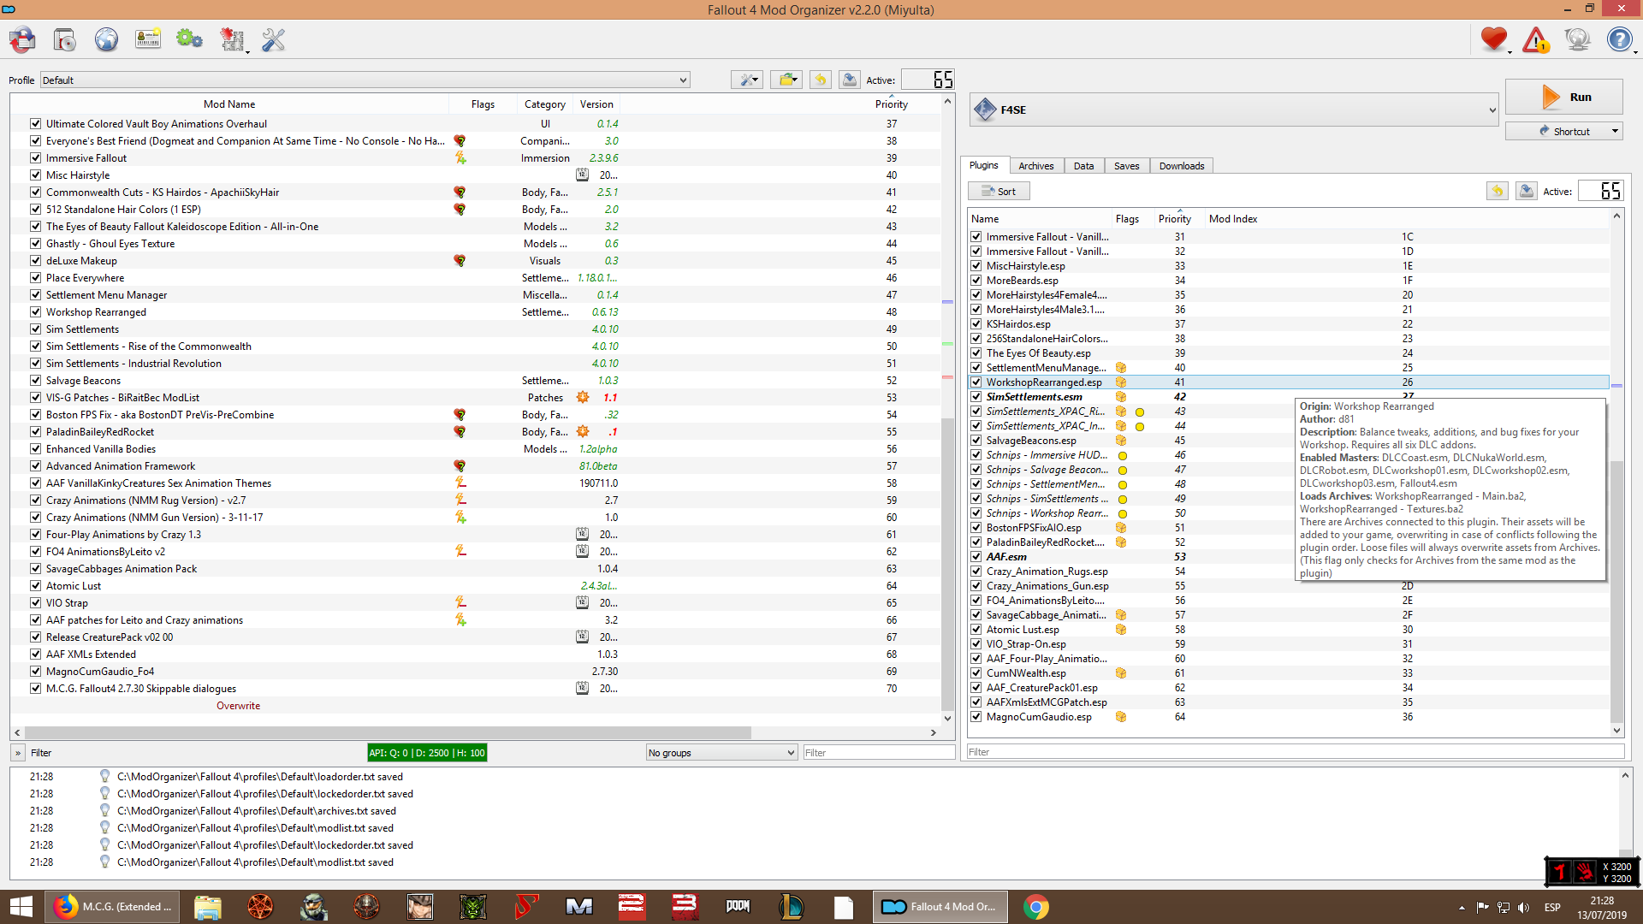Open the DOOM taskbar icon
1643x924 pixels.
click(x=738, y=907)
